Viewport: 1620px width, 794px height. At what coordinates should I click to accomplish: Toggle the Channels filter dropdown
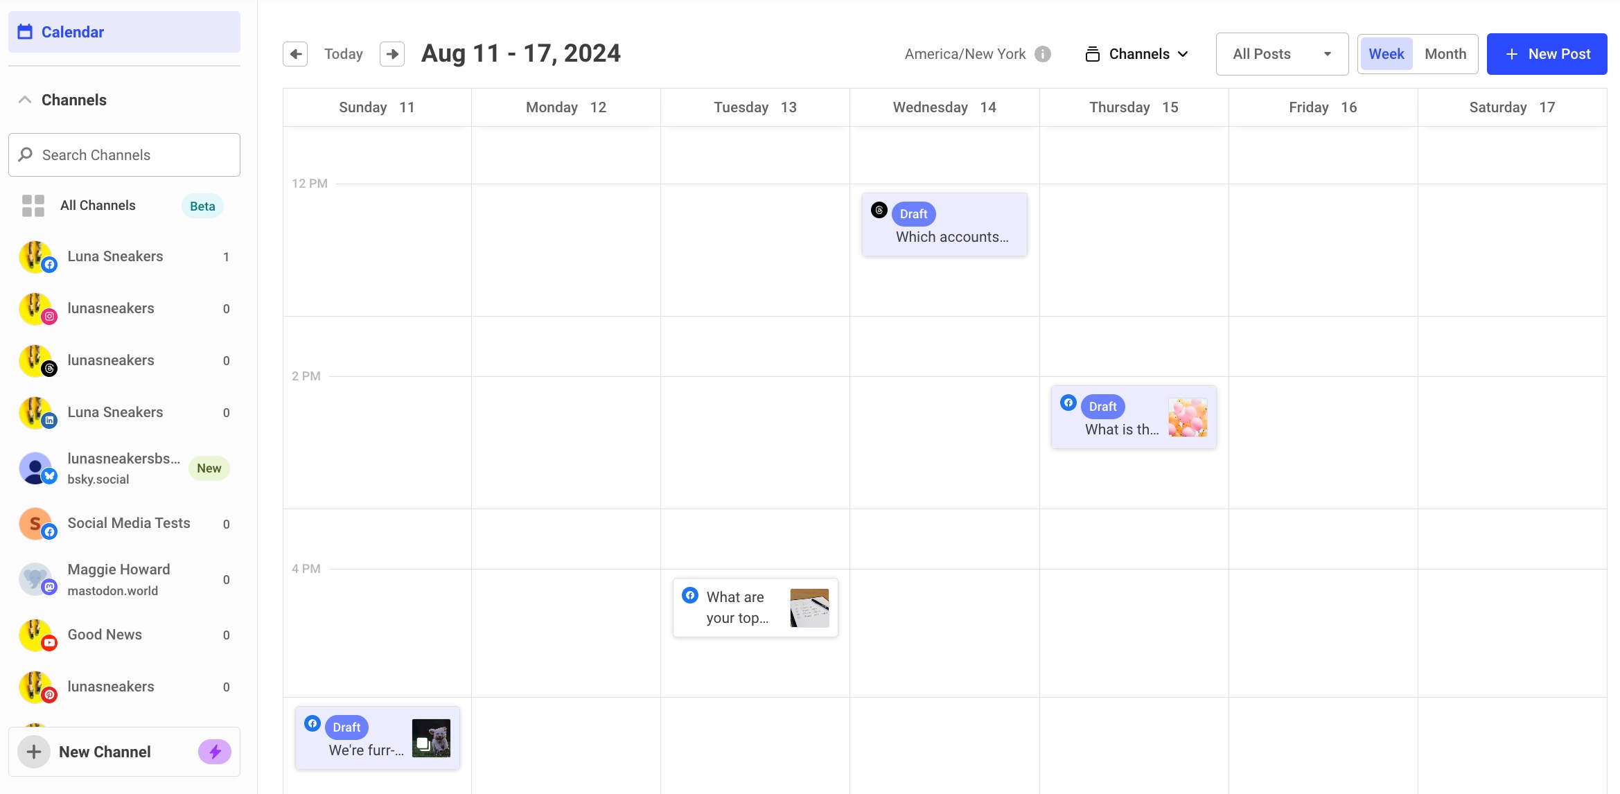pos(1138,53)
